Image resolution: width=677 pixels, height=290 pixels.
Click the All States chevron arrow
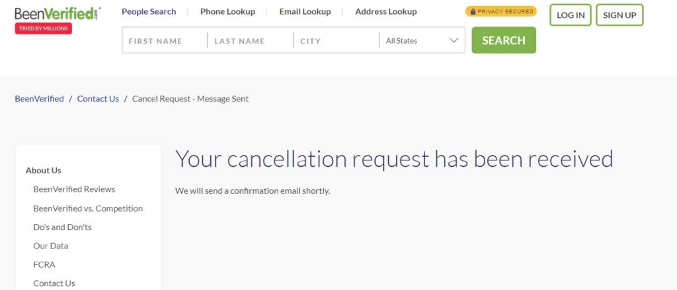(454, 40)
